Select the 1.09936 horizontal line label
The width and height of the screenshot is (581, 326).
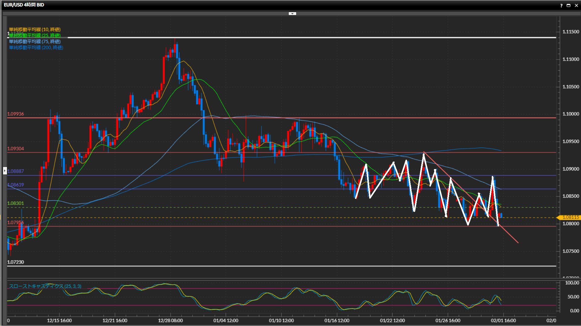point(15,114)
